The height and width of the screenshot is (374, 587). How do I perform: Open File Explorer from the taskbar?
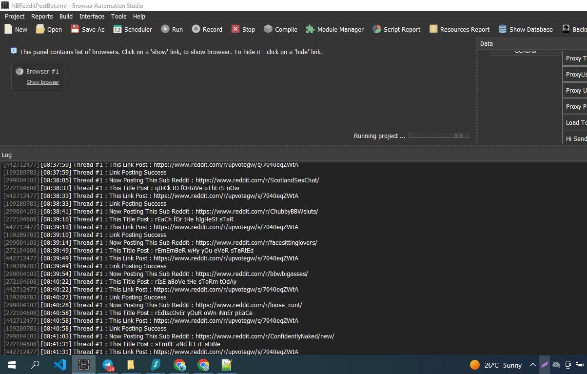pyautogui.click(x=130, y=365)
